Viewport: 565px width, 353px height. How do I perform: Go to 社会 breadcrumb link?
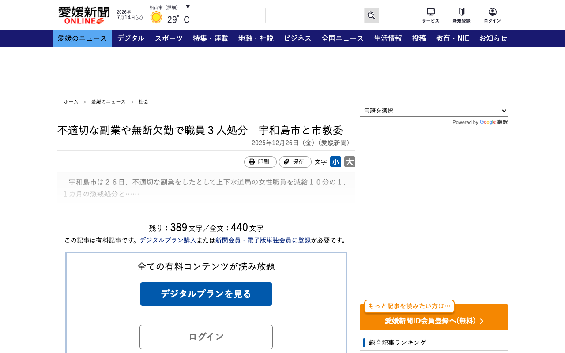143,102
